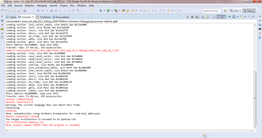Open the Project menu
Image resolution: width=262 pixels, height=138 pixels.
click(64, 5)
